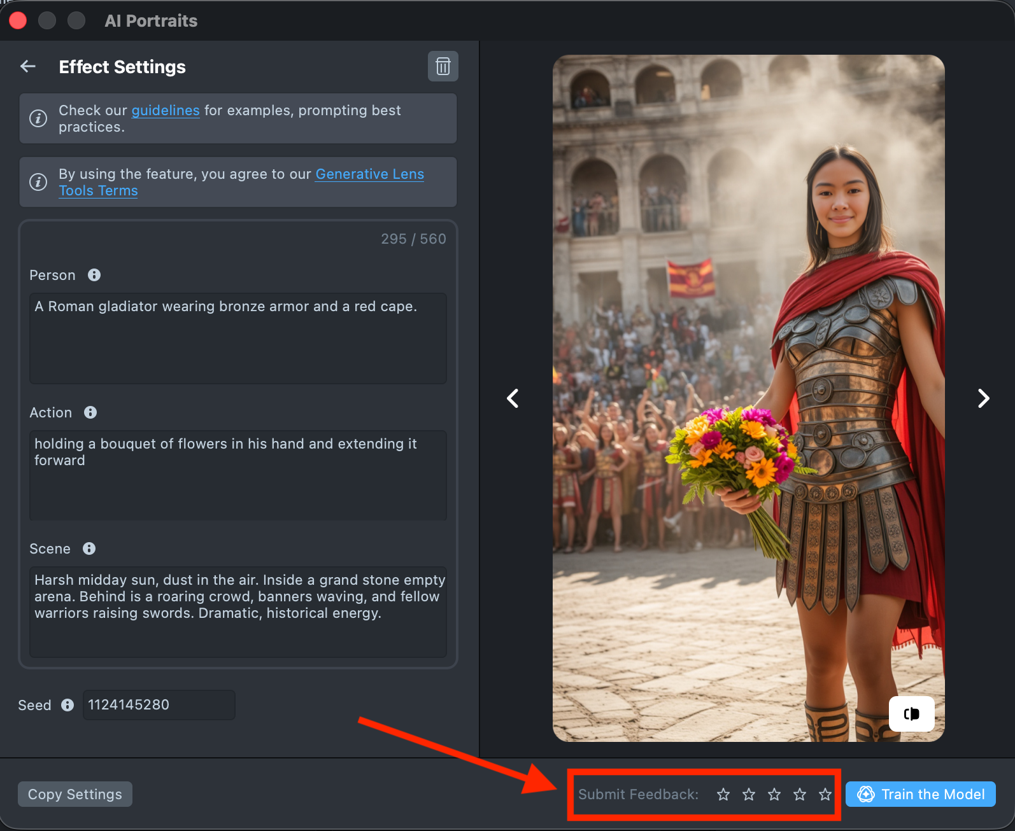This screenshot has width=1015, height=831.
Task: Click the trash delete icon
Action: tap(443, 66)
